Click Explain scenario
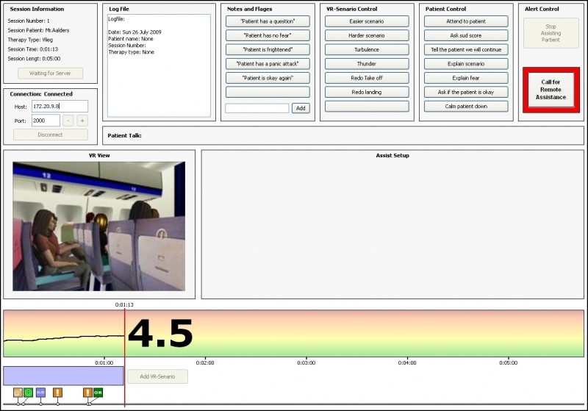 [x=466, y=64]
